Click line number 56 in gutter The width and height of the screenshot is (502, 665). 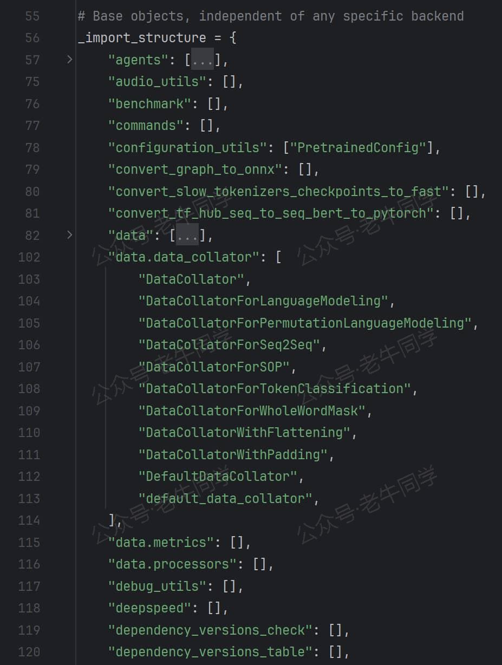32,38
